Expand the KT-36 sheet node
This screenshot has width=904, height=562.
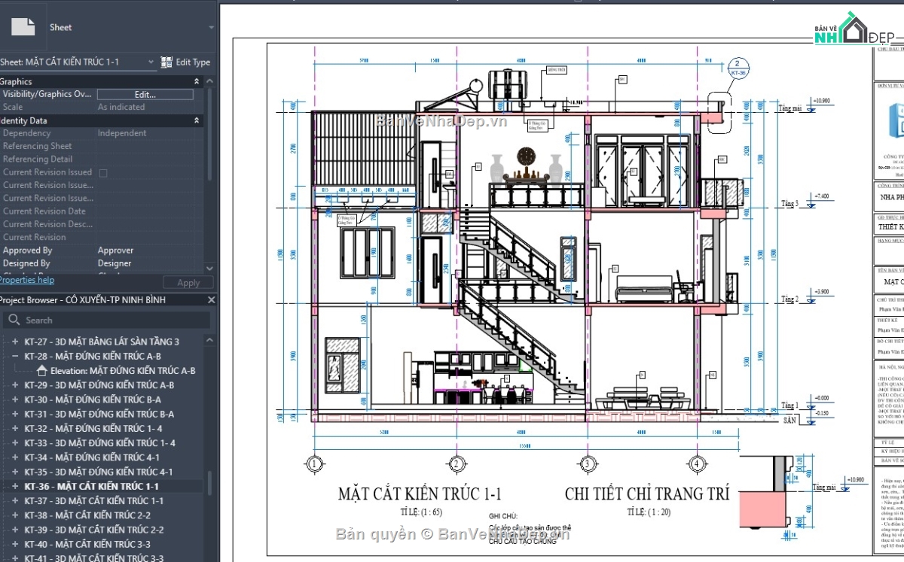coord(14,486)
